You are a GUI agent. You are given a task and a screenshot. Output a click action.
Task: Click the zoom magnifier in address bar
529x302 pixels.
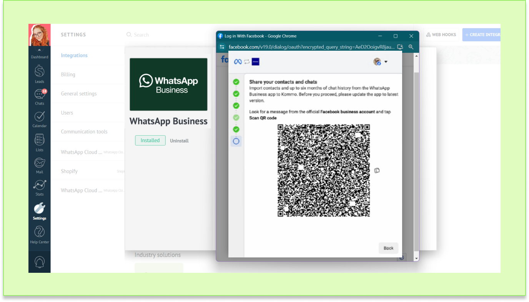tap(411, 47)
